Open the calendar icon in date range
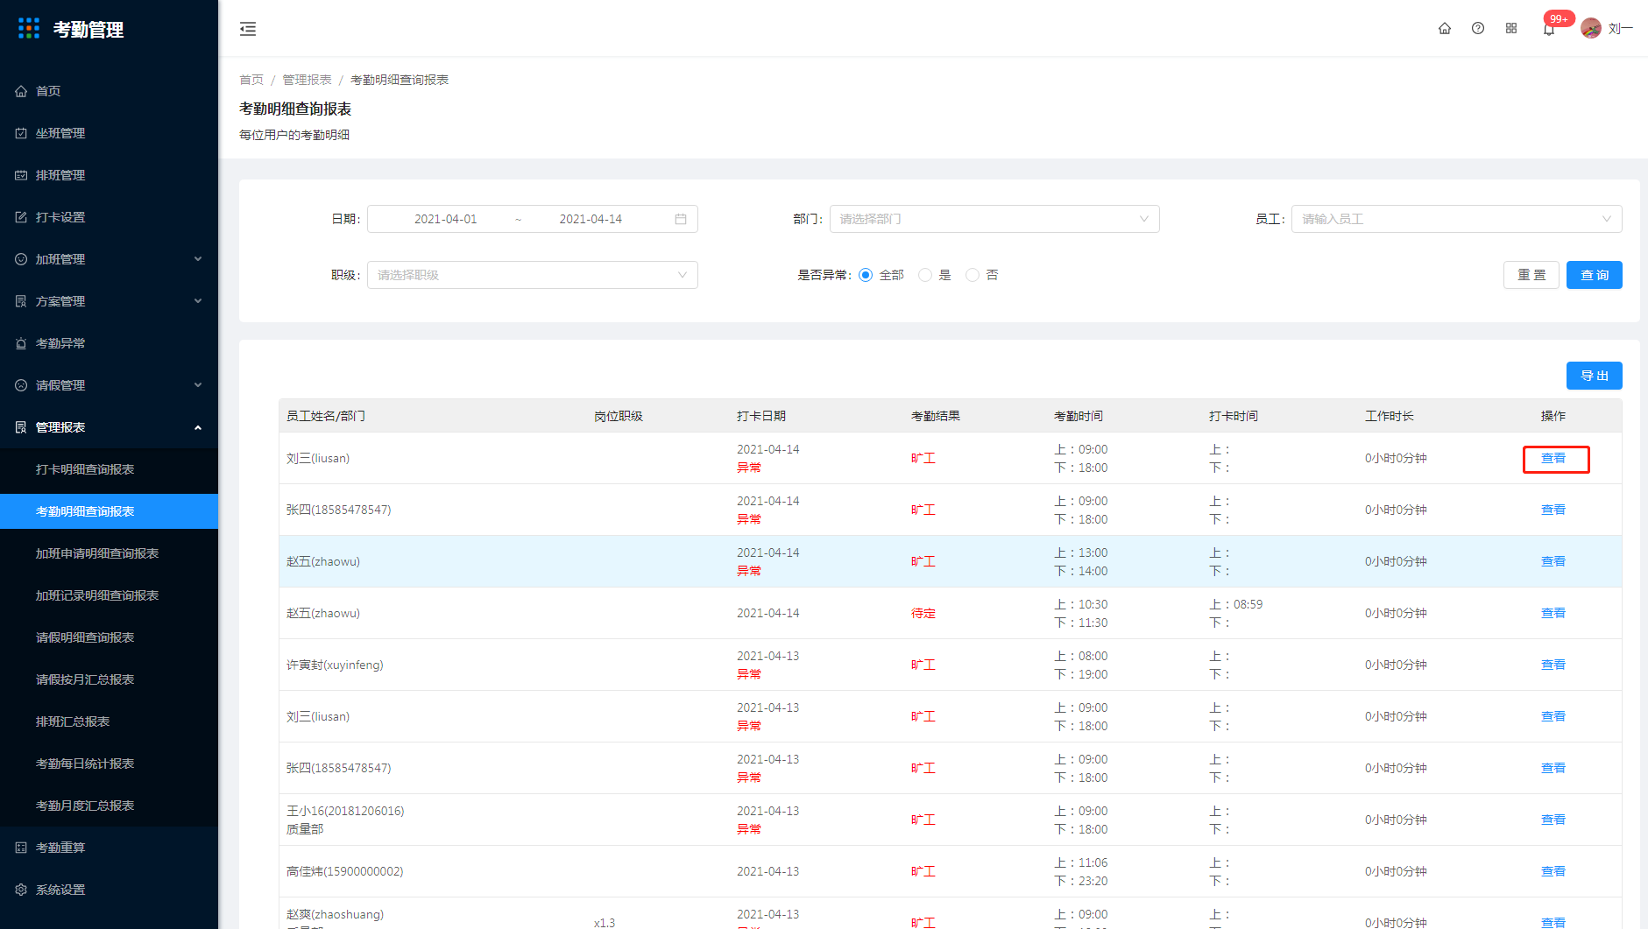This screenshot has height=929, width=1648. [x=681, y=219]
